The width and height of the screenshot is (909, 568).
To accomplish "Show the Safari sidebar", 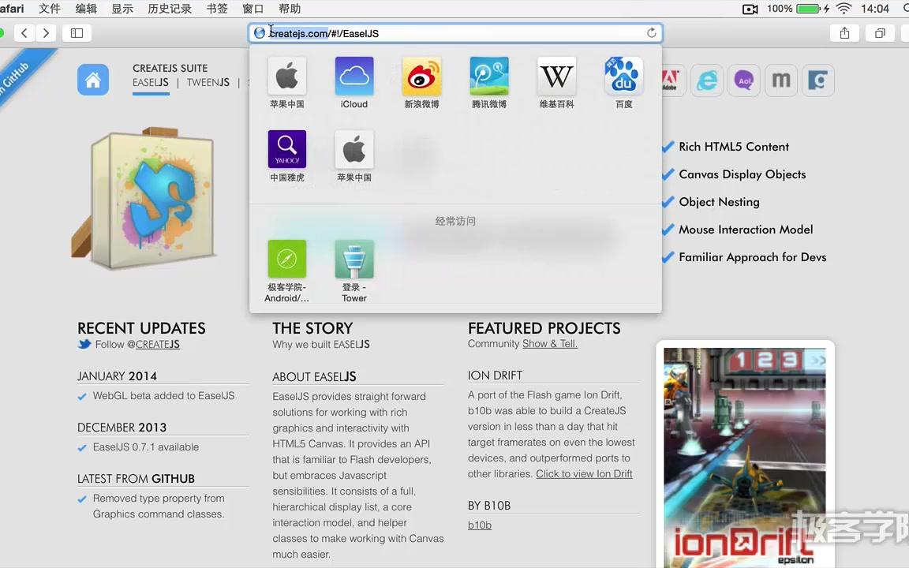I will 77,33.
